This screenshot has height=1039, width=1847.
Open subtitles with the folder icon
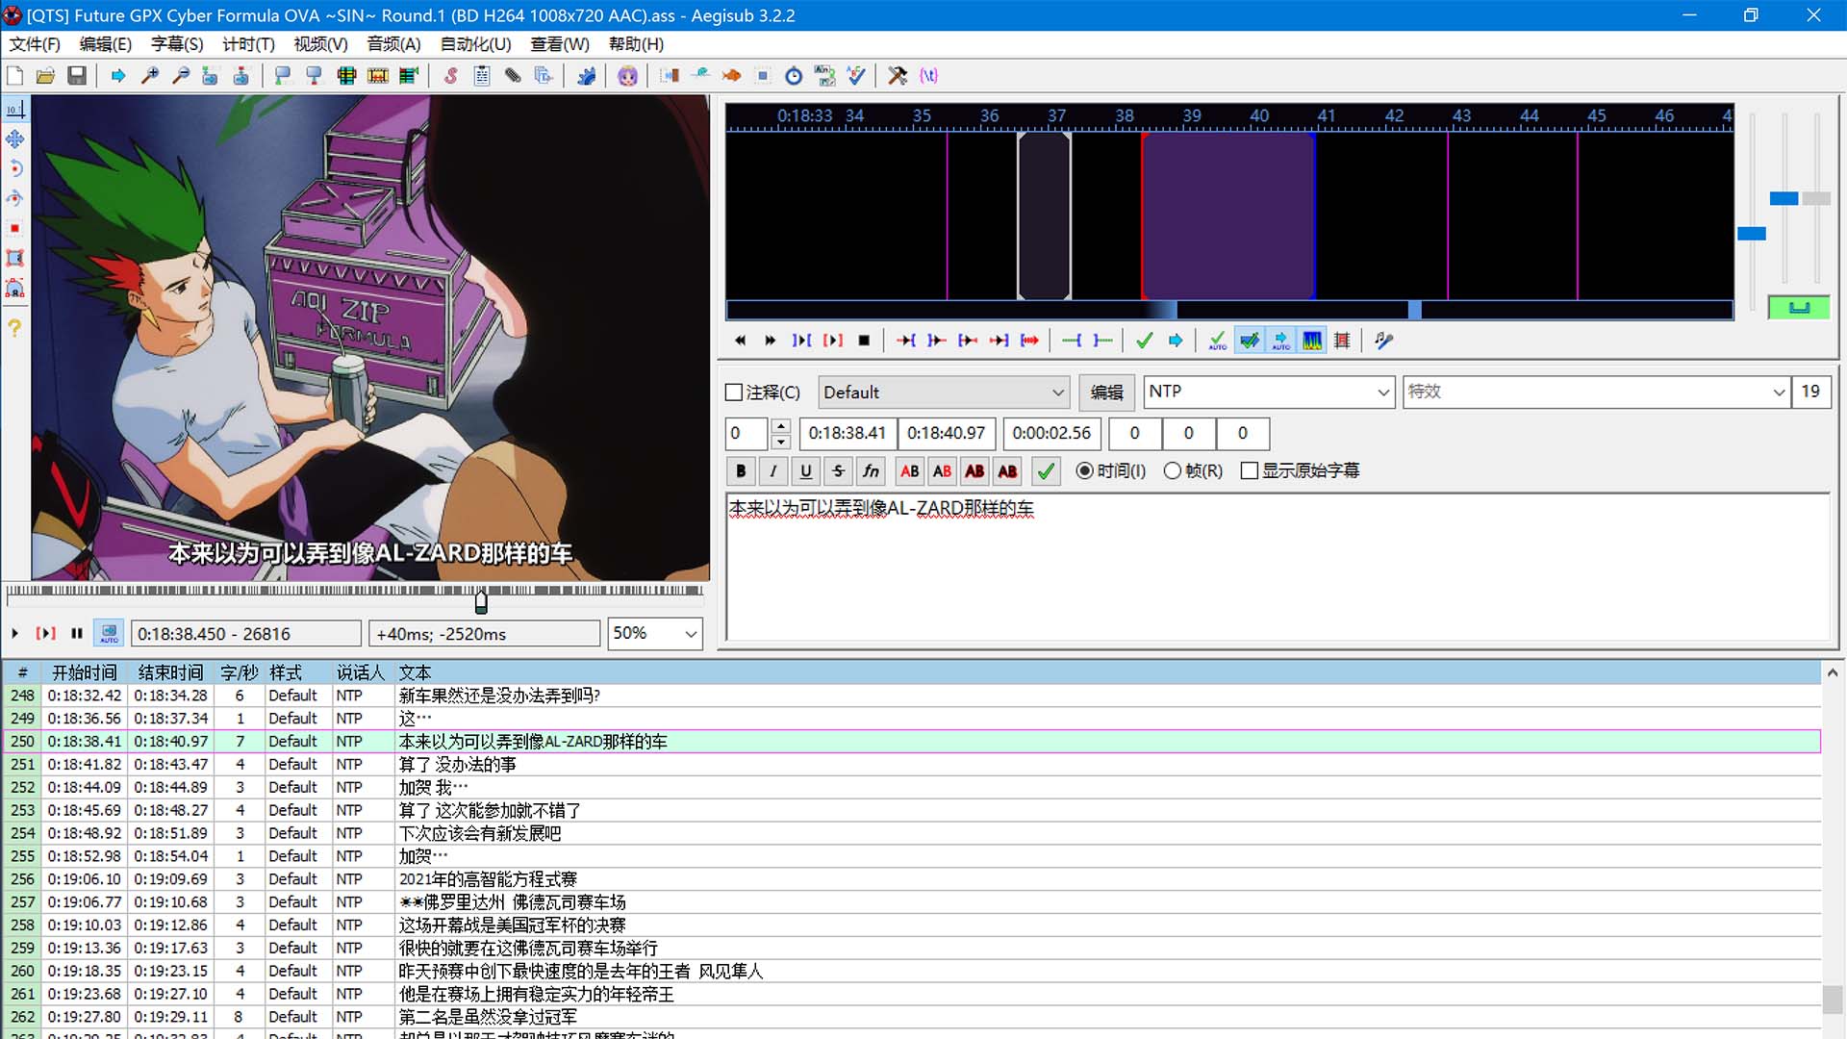pyautogui.click(x=45, y=76)
